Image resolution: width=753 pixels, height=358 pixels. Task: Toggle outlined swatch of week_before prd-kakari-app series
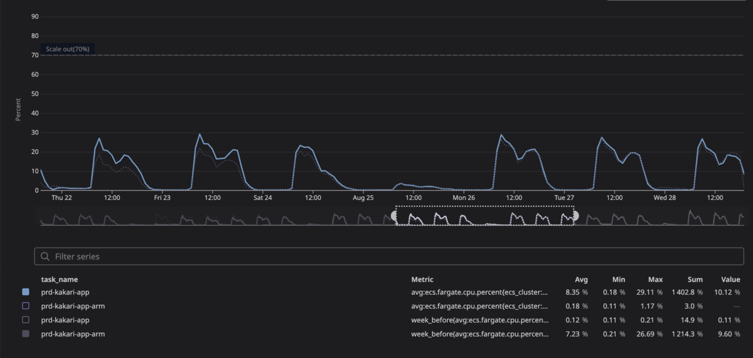26,320
